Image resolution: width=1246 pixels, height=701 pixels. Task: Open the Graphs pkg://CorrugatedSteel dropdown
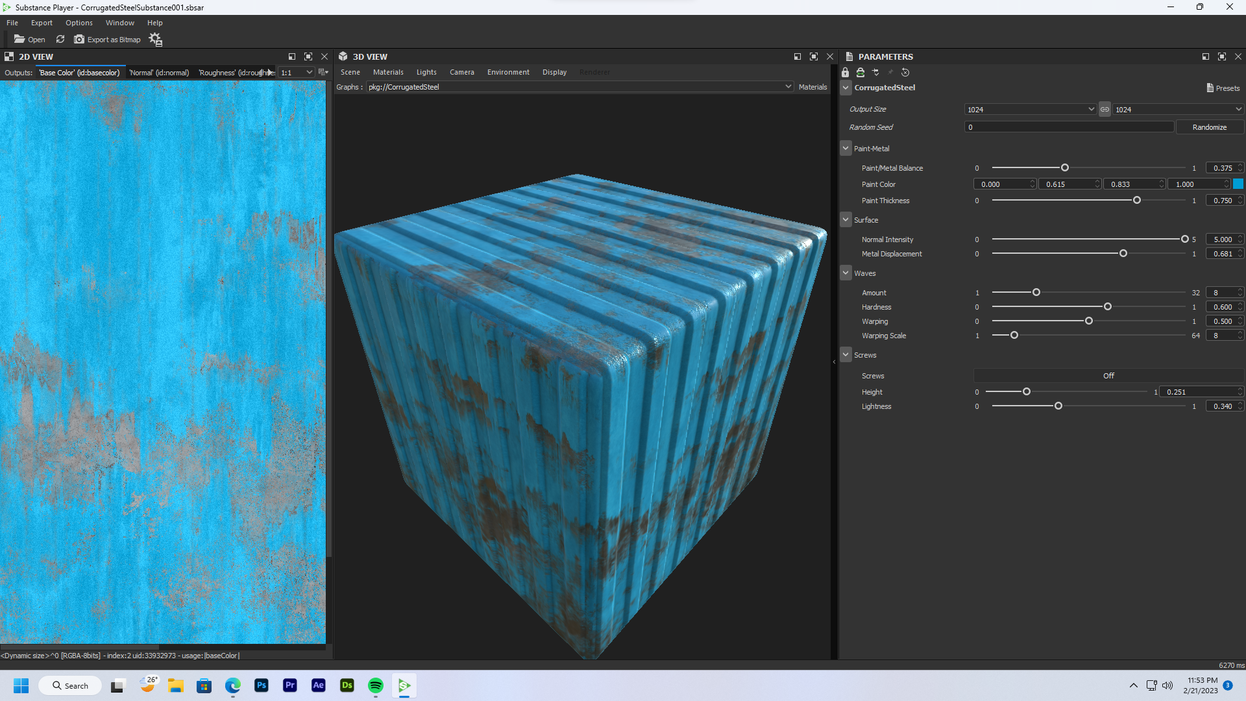click(580, 87)
